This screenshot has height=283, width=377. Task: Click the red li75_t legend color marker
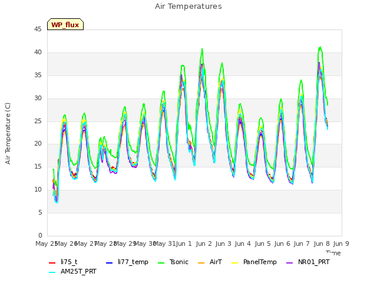[52, 262]
